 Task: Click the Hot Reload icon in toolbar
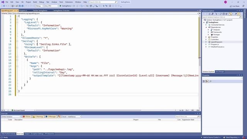[x=81, y=6]
